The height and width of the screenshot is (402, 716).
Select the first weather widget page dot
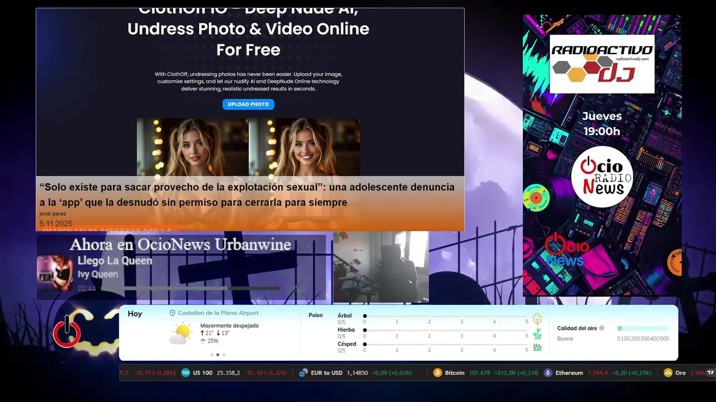212,355
